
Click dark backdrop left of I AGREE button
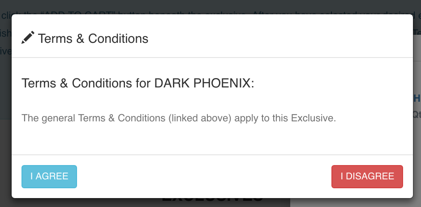(x=6, y=177)
